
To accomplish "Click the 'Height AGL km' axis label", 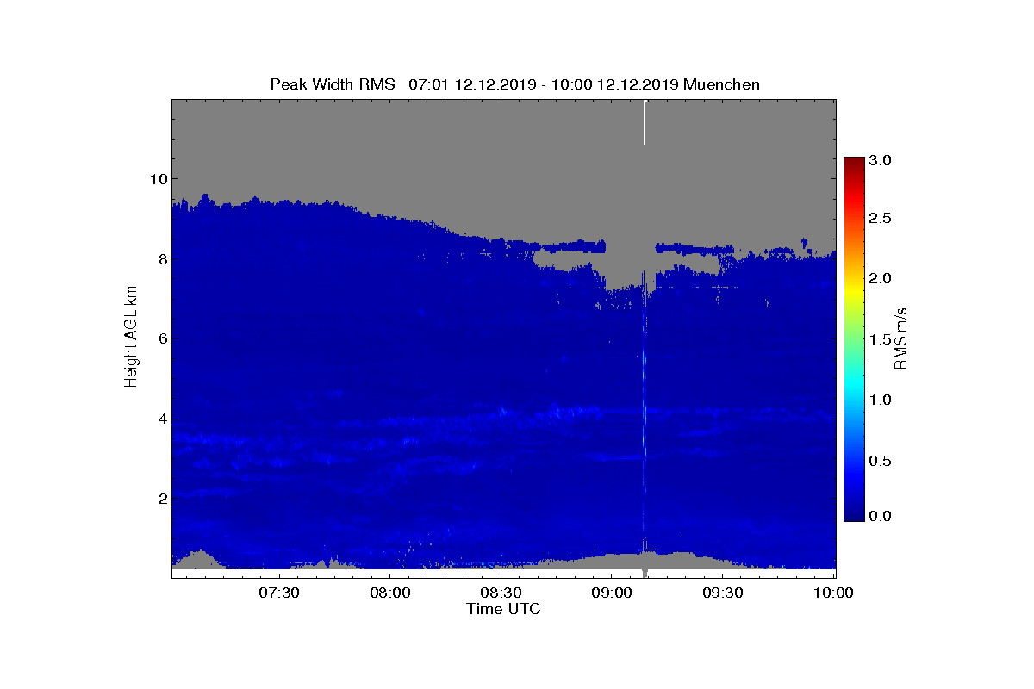I will tap(131, 338).
